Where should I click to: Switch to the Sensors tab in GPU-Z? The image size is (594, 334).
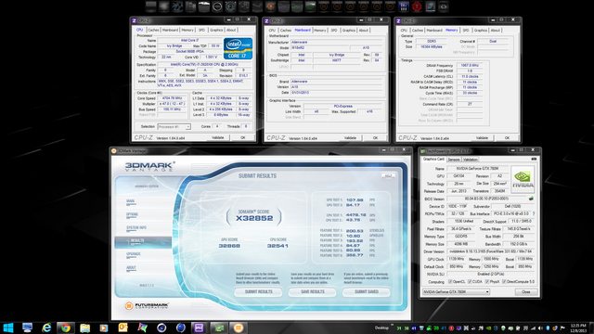[454, 160]
